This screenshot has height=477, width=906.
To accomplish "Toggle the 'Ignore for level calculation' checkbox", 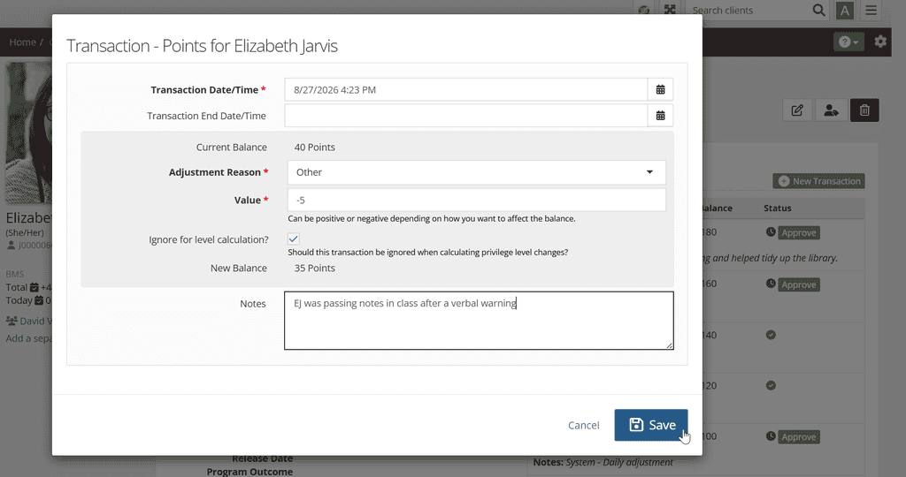I will click(294, 238).
